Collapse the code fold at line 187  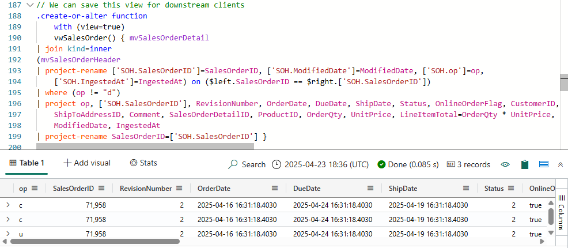pos(31,5)
